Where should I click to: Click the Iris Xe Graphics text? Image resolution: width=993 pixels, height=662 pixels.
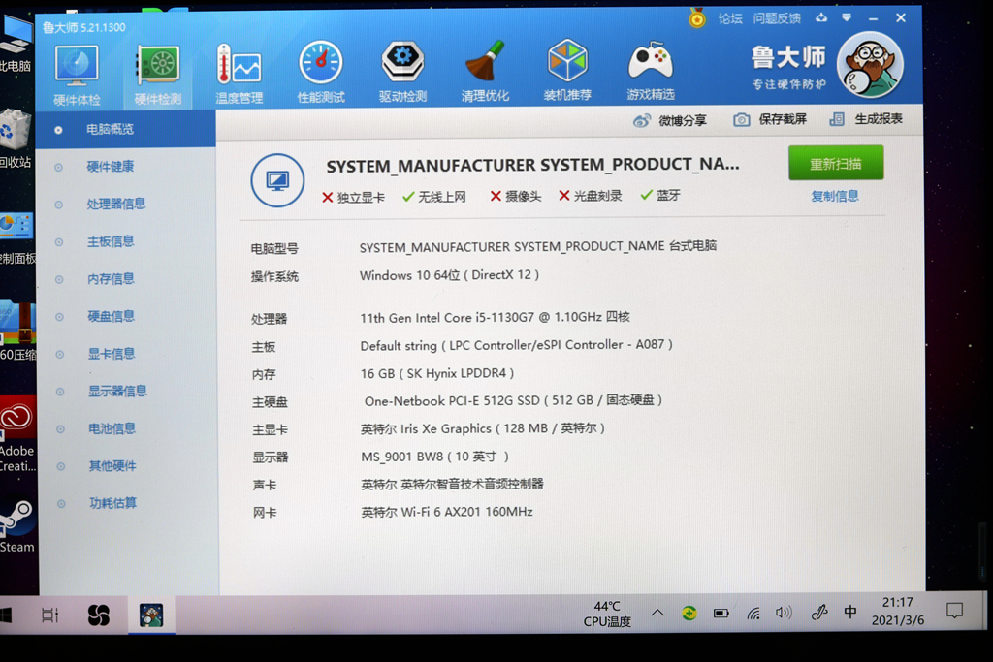click(483, 428)
